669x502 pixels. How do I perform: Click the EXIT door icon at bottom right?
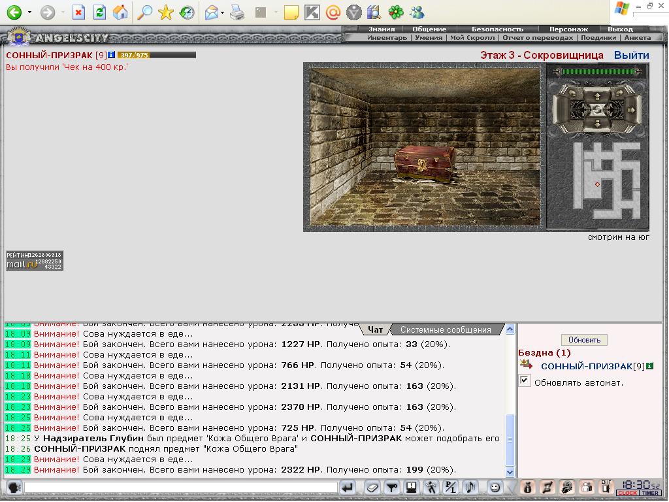click(606, 487)
